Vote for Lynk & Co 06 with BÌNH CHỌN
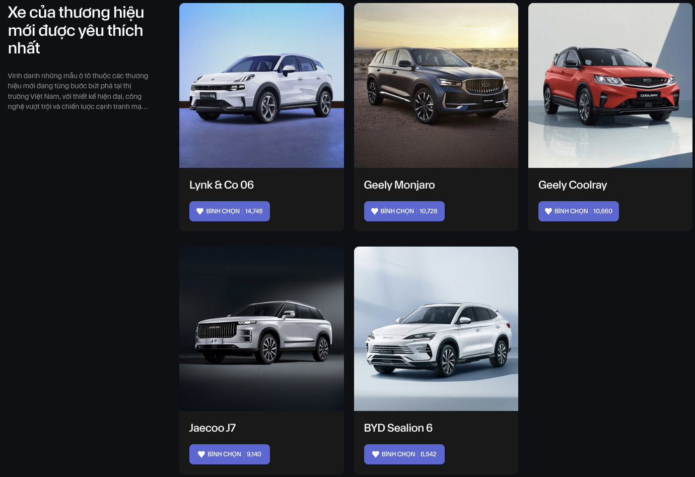The width and height of the screenshot is (695, 477). click(x=230, y=211)
